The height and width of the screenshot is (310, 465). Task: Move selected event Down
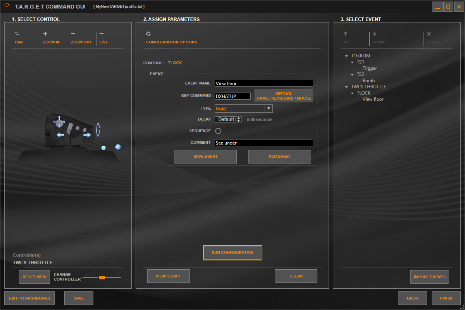[x=378, y=38]
